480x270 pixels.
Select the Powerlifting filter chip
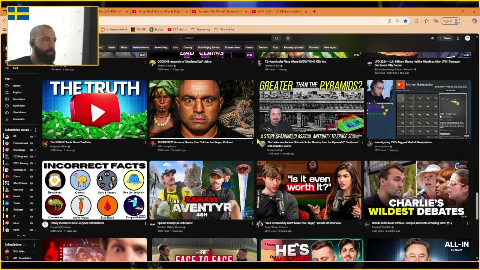[161, 48]
